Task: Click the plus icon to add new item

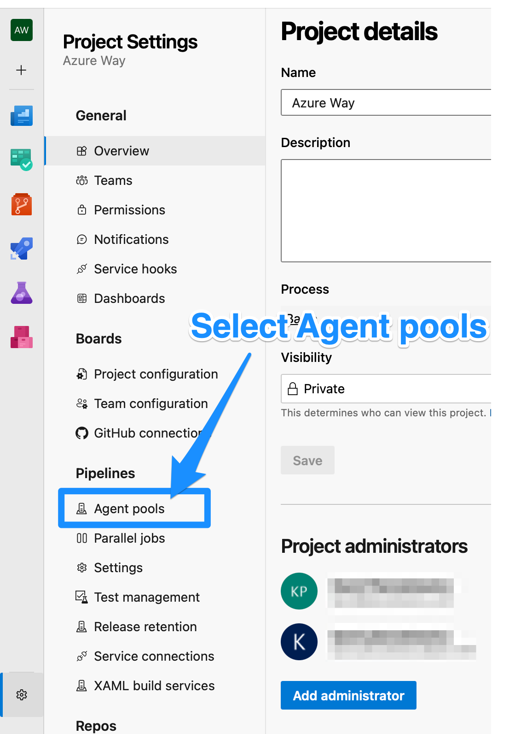Action: [22, 70]
